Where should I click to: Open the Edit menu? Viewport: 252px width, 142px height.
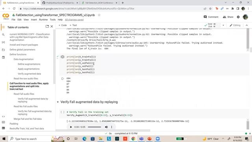pos(19,20)
